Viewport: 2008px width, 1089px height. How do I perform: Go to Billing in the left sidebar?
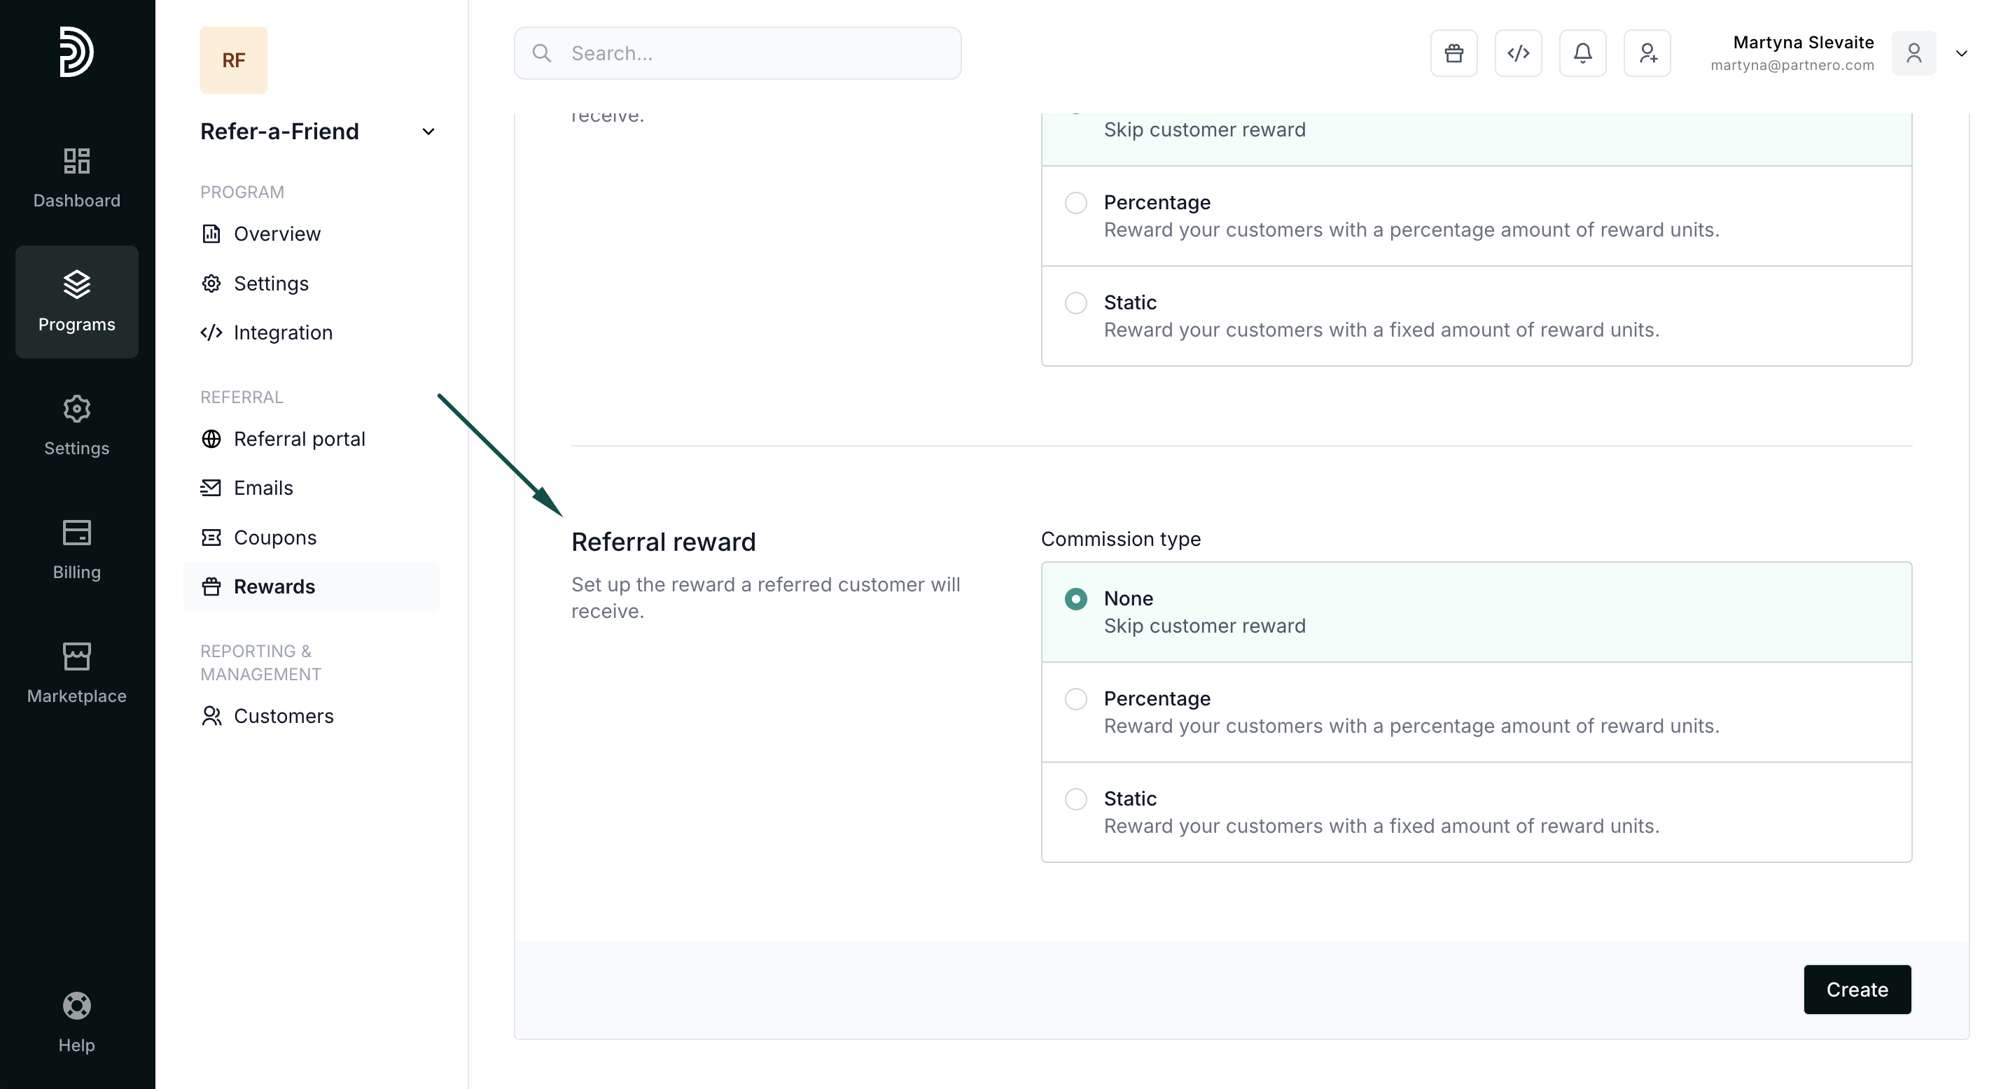point(76,549)
